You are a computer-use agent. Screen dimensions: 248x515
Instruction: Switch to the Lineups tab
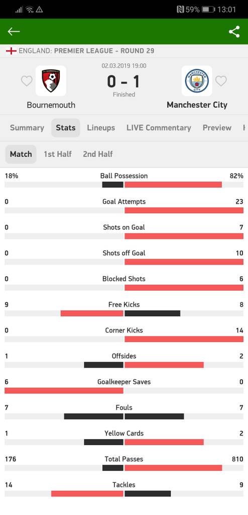tap(101, 128)
